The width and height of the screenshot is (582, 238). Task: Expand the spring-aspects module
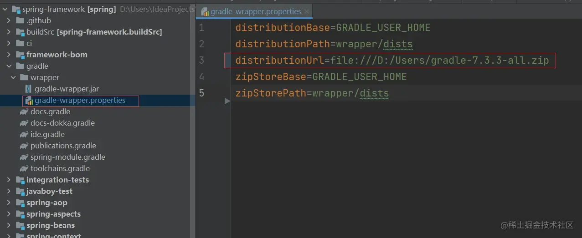coord(9,214)
